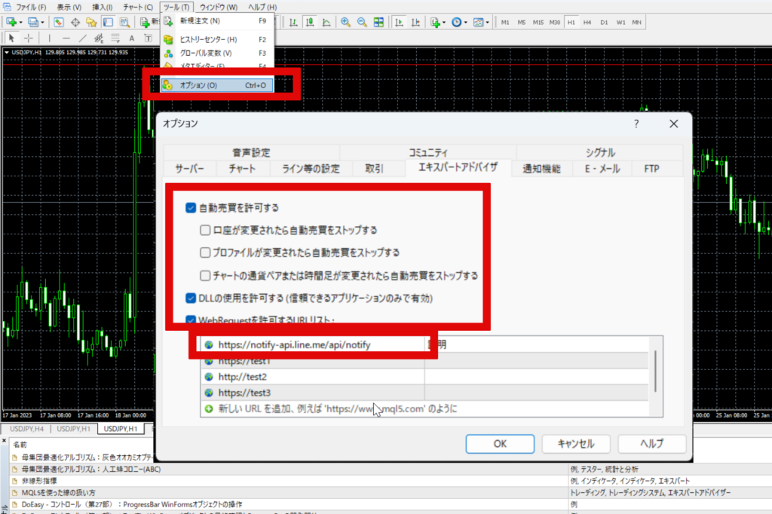Select the M15 timeframe button

(538, 22)
